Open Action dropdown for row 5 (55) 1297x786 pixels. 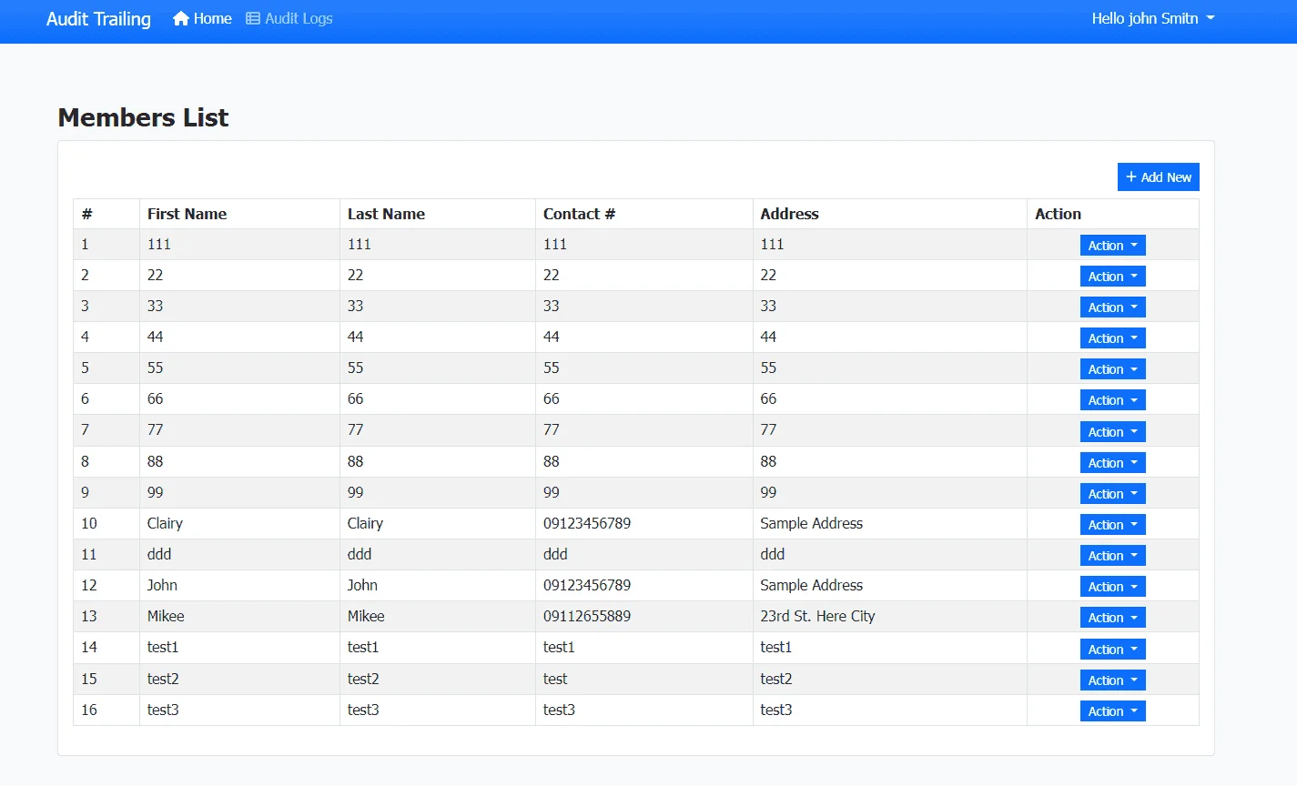coord(1112,369)
